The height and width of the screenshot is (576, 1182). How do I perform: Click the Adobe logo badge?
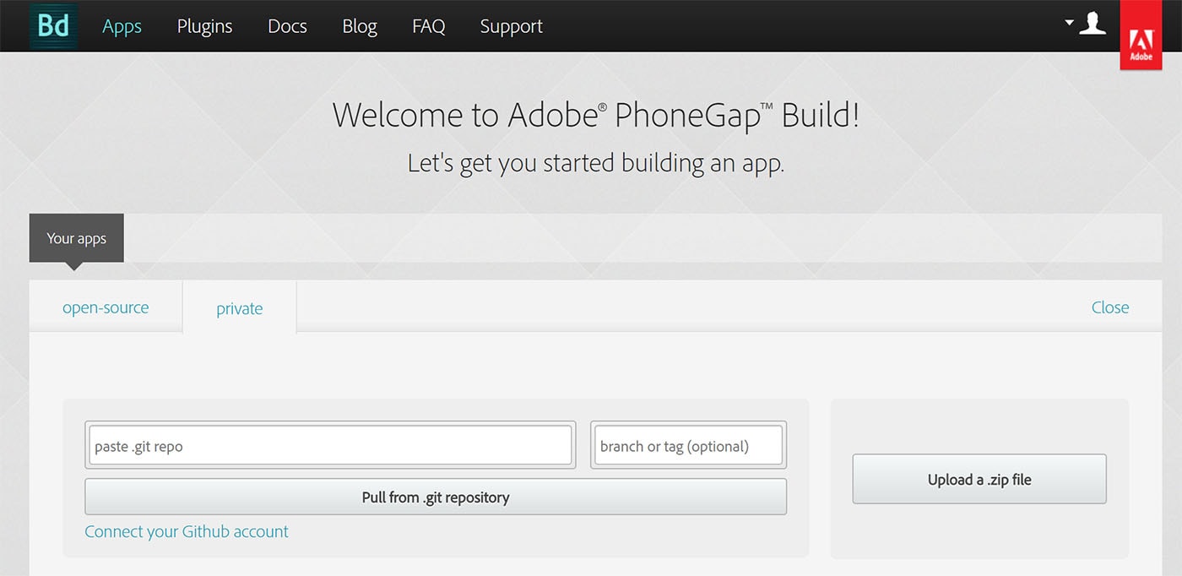pos(1141,35)
